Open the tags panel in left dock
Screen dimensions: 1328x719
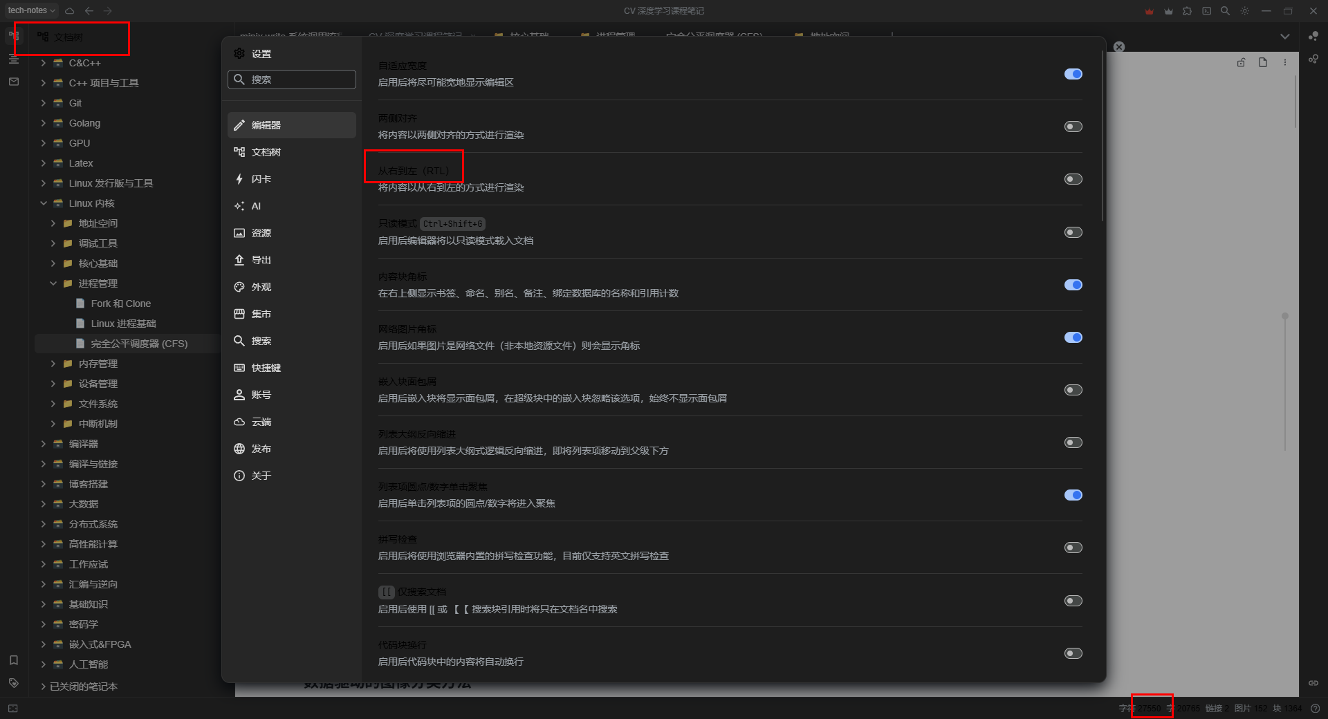(x=14, y=683)
